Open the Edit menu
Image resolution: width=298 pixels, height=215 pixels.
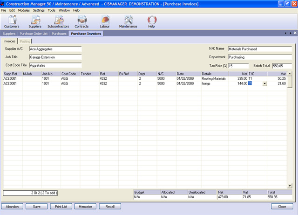pos(12,10)
